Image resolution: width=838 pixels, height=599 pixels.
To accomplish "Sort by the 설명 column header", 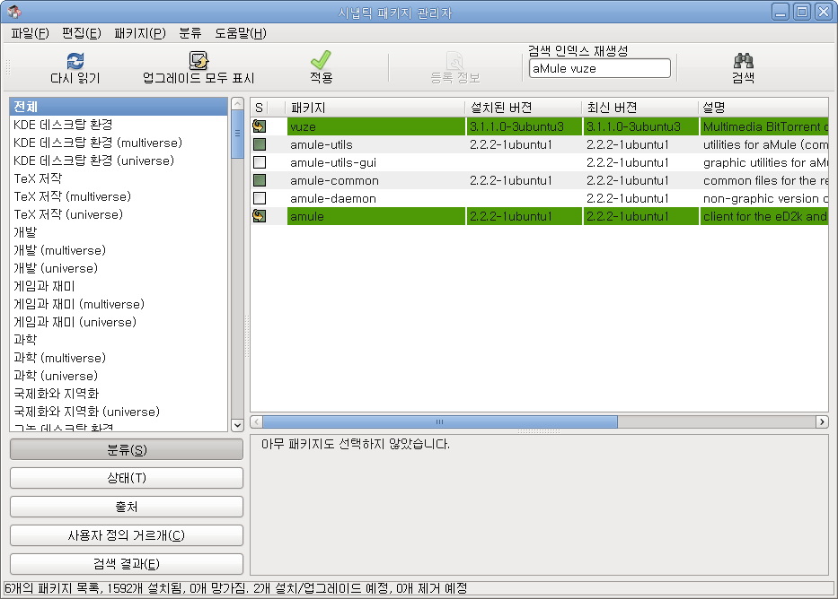I will pyautogui.click(x=763, y=108).
